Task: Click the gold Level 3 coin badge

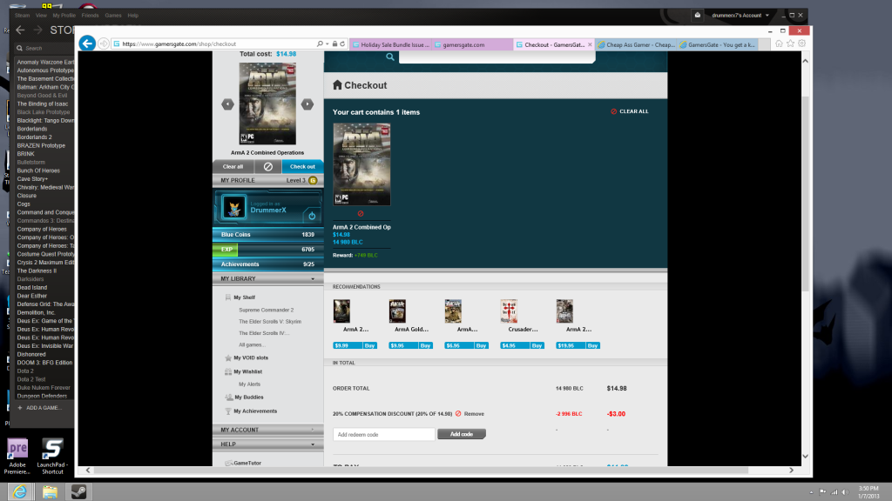Action: 313,180
